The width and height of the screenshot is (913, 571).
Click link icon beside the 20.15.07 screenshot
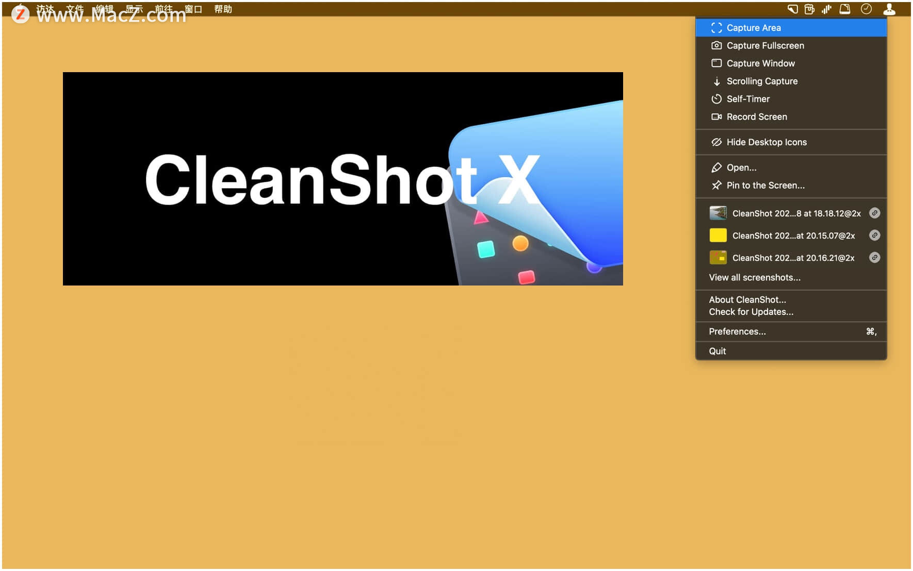874,235
